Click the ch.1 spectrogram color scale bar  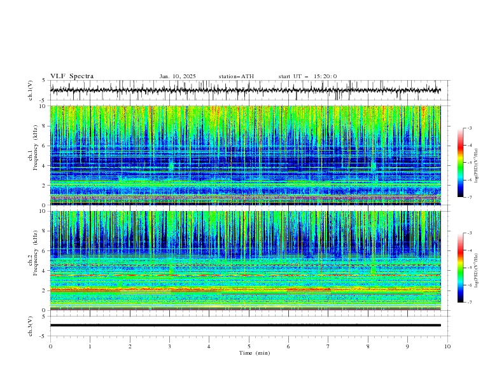pos(460,163)
